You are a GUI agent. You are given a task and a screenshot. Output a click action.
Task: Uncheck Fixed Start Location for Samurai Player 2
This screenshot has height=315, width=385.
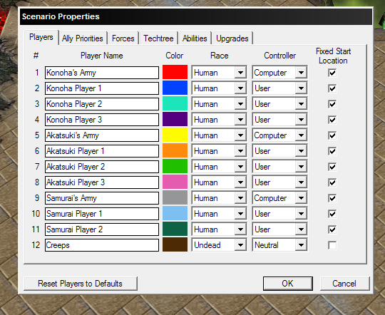pos(332,229)
